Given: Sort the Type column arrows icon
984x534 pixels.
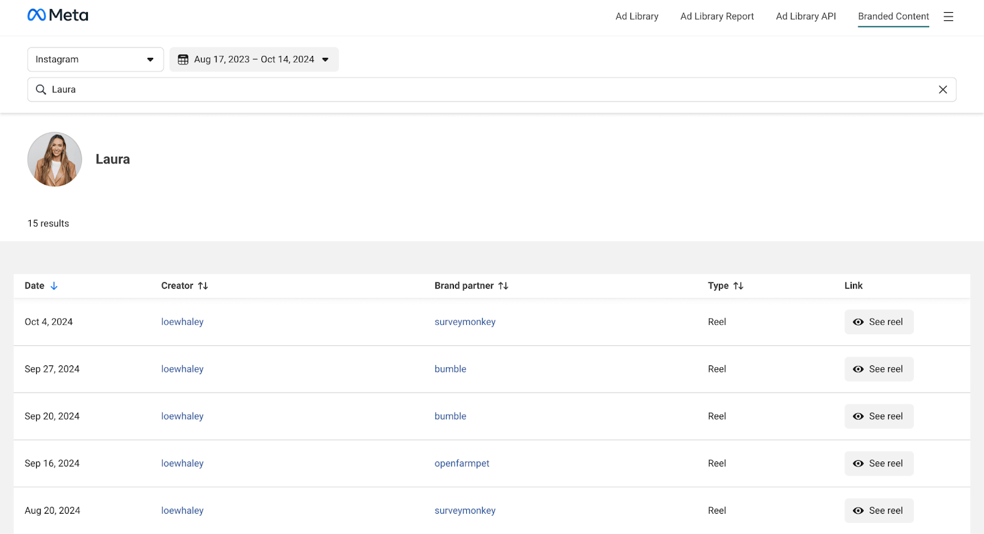Looking at the screenshot, I should tap(739, 286).
